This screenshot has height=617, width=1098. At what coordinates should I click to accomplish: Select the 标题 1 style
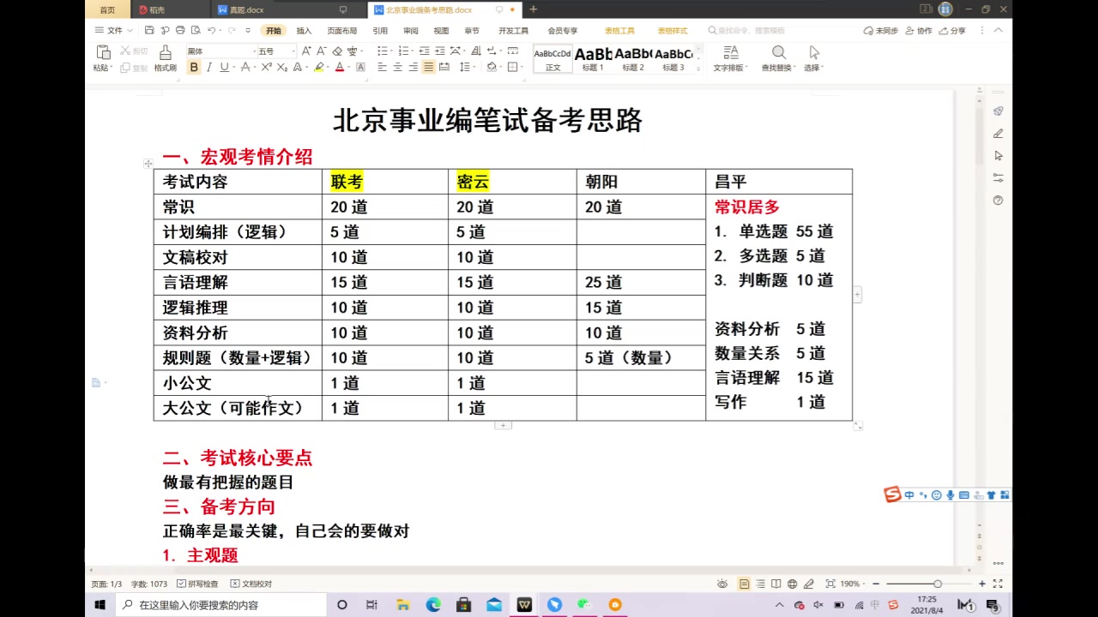click(x=593, y=59)
